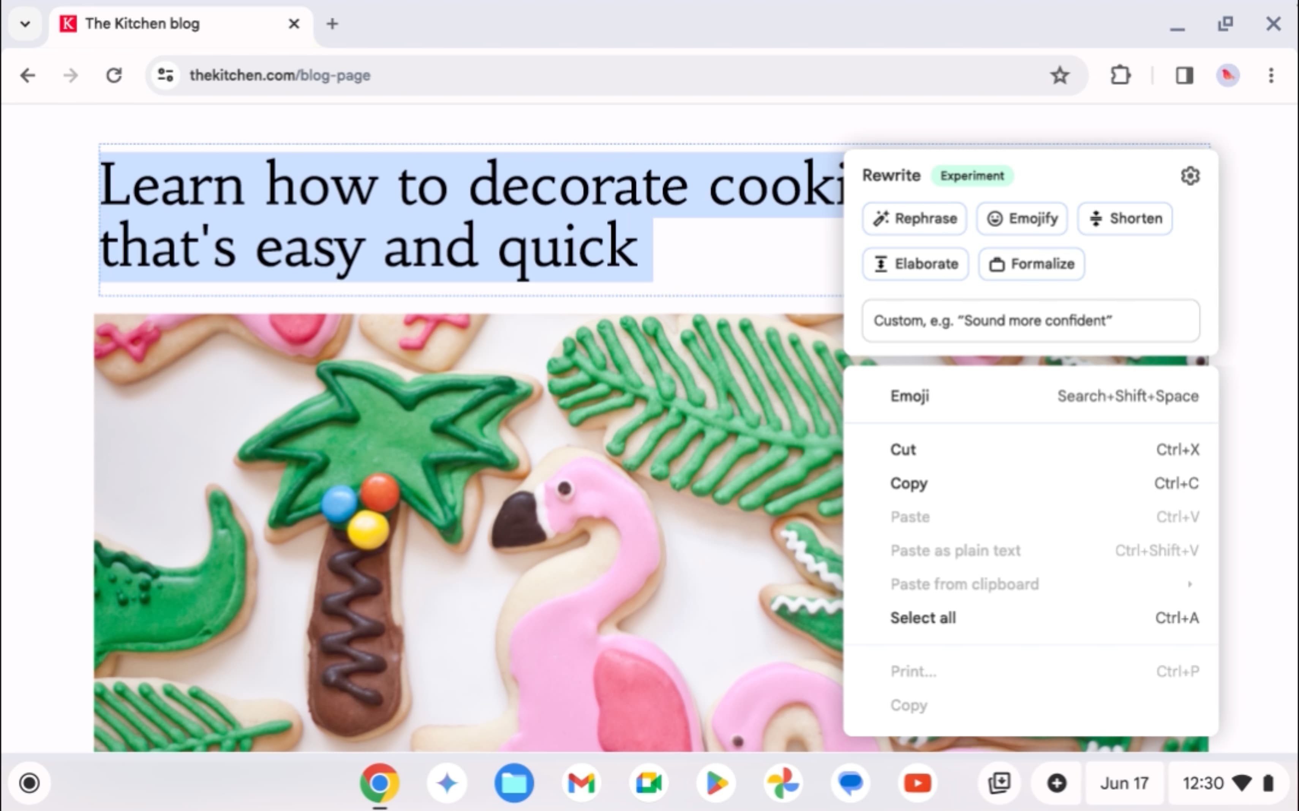
Task: Open YouTube from the shelf
Action: click(x=917, y=783)
